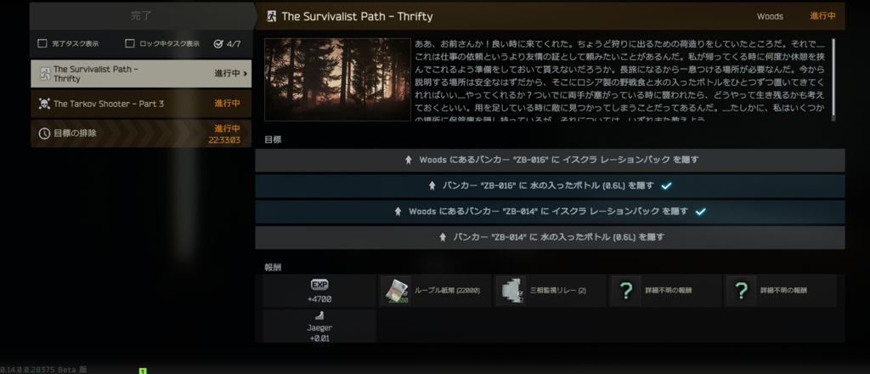Click the task description scrollbar
The height and width of the screenshot is (374, 870).
click(833, 79)
